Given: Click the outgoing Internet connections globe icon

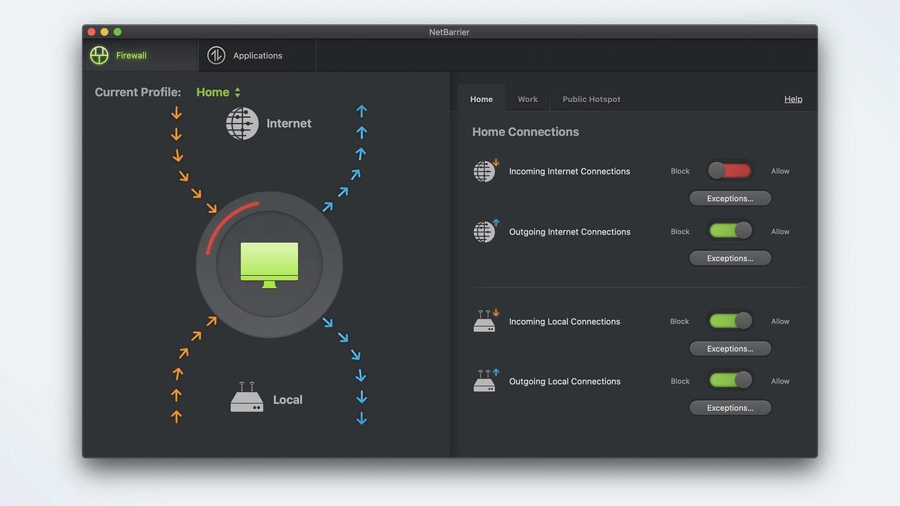Looking at the screenshot, I should 484,231.
